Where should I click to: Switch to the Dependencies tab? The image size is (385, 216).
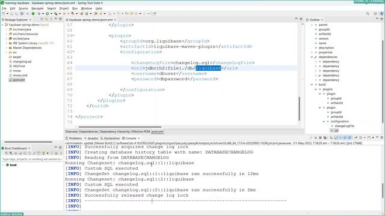[88, 131]
